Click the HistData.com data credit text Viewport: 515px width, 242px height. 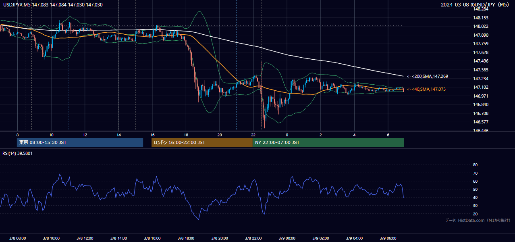point(478,220)
